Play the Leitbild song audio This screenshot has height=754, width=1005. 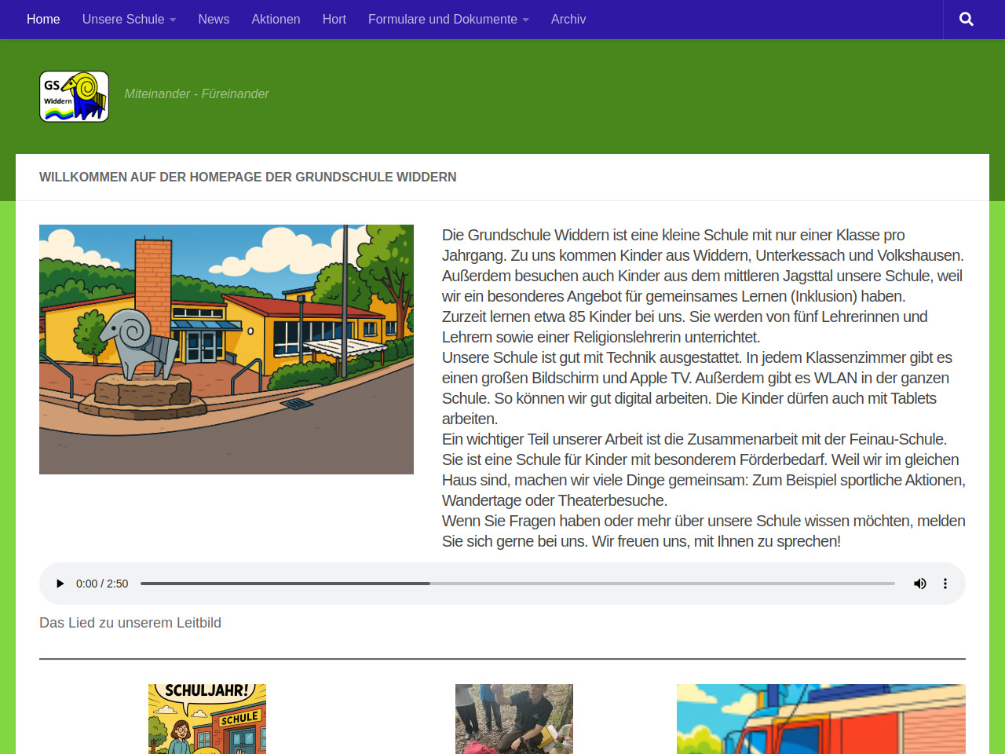tap(60, 584)
